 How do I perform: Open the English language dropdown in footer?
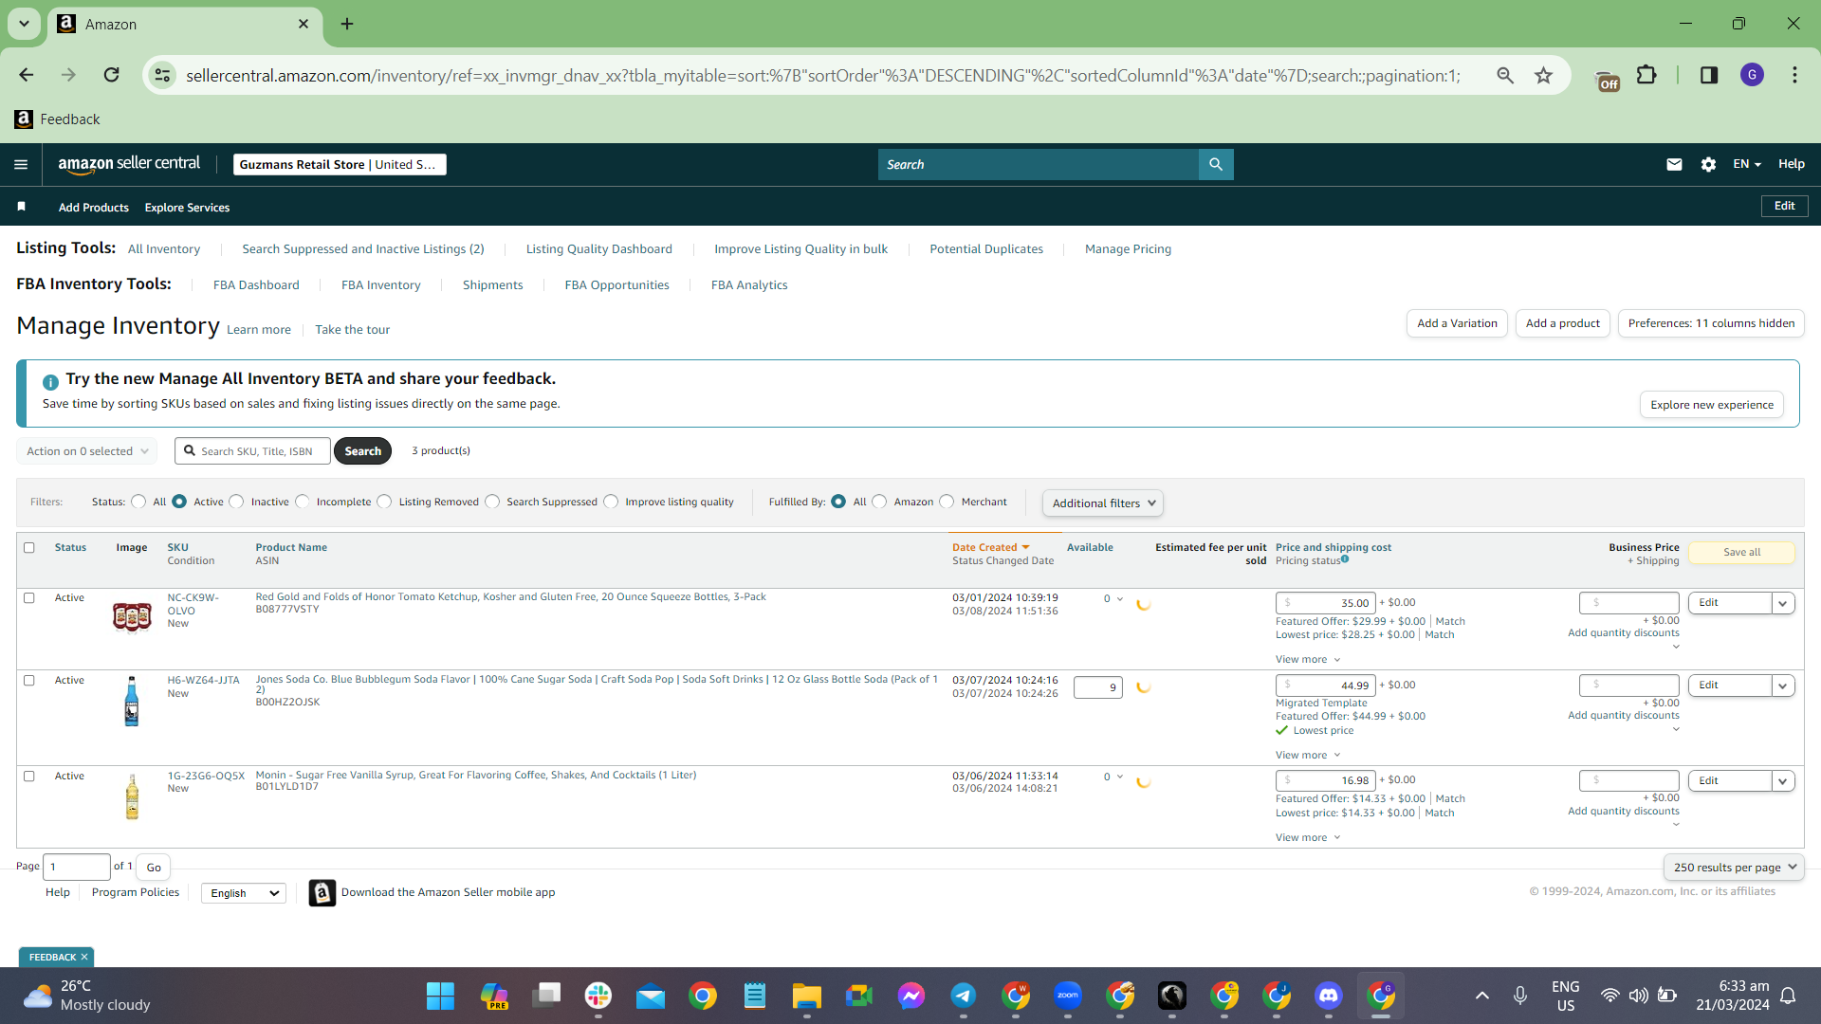244,893
